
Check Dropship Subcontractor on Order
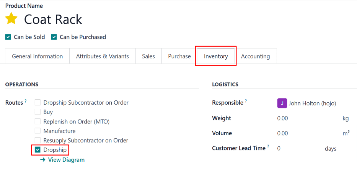coord(37,103)
